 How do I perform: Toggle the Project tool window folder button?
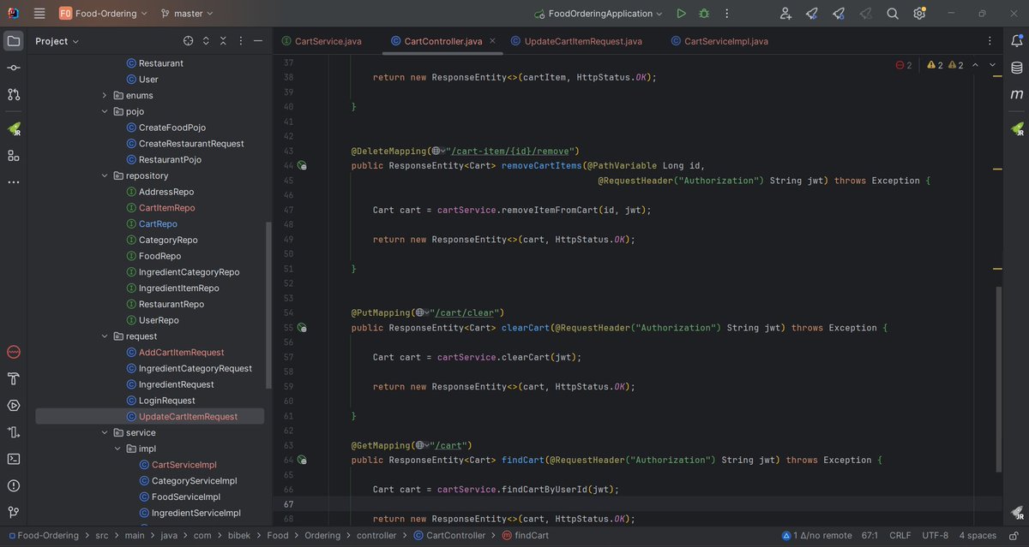pyautogui.click(x=14, y=41)
